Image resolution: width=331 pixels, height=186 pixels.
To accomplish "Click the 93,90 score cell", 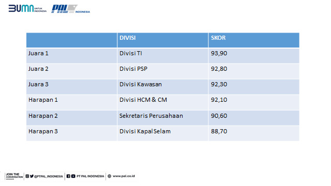I will (254, 56).
